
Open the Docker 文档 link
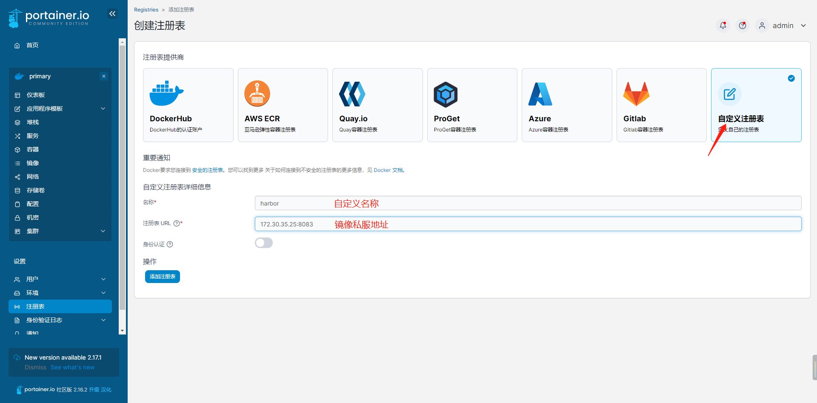(388, 170)
